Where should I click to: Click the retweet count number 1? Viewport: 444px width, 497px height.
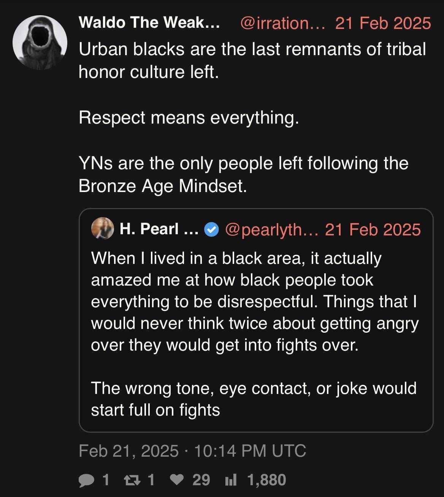click(x=151, y=480)
